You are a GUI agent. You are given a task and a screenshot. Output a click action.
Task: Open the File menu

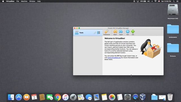pos(18,1)
